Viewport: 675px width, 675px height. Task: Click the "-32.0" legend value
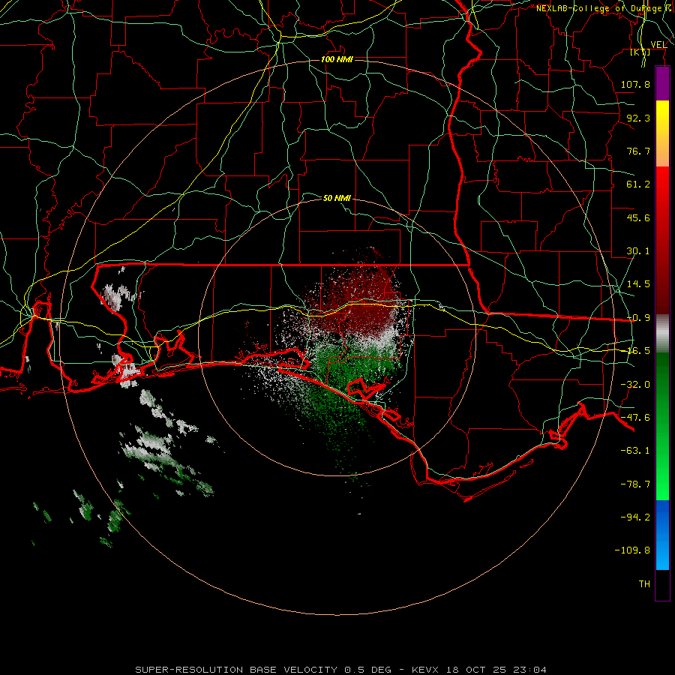[635, 385]
